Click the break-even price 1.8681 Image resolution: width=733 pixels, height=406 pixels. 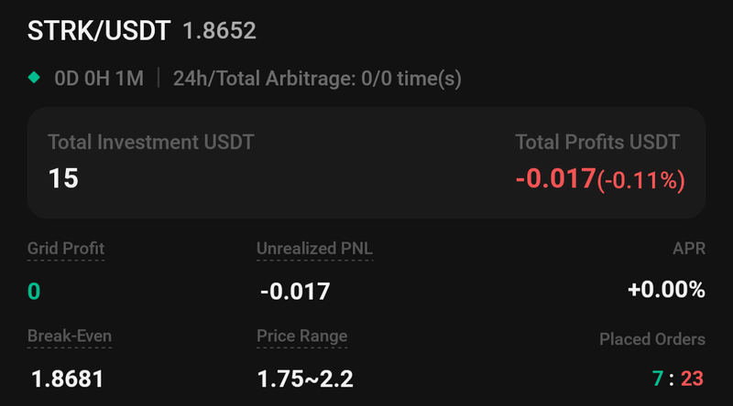[67, 379]
